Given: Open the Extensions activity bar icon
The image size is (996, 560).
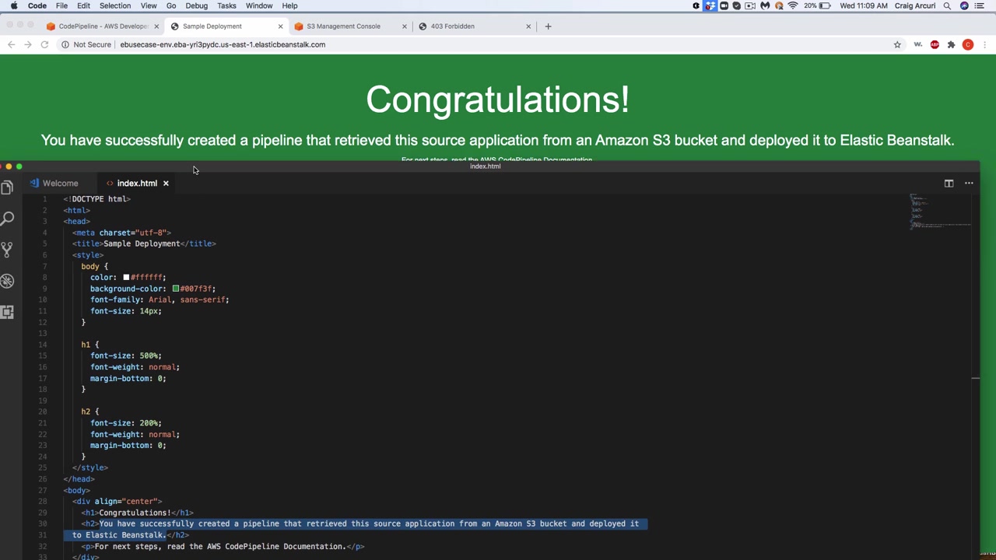Looking at the screenshot, I should 7,312.
